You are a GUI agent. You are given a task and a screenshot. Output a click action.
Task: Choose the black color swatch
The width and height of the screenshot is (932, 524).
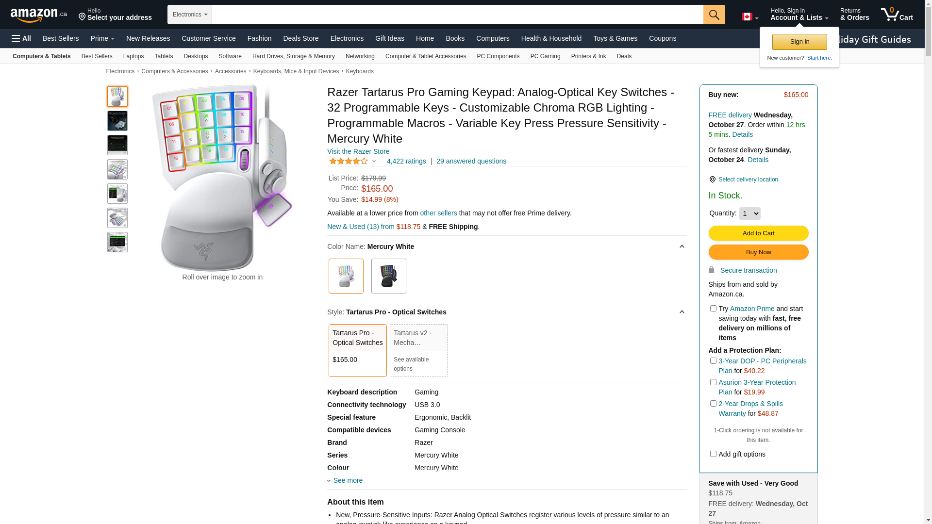point(388,276)
